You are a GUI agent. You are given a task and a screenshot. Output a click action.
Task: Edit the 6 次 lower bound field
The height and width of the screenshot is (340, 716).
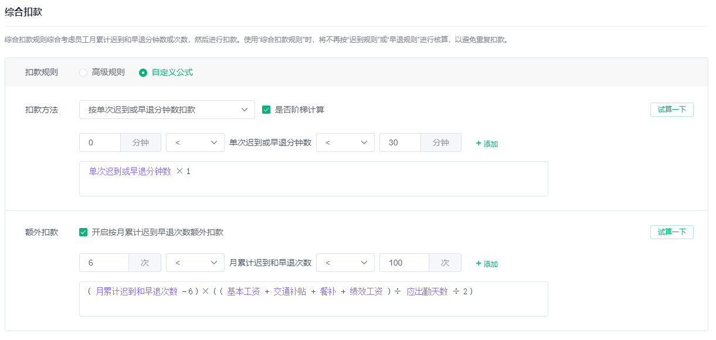coord(104,263)
